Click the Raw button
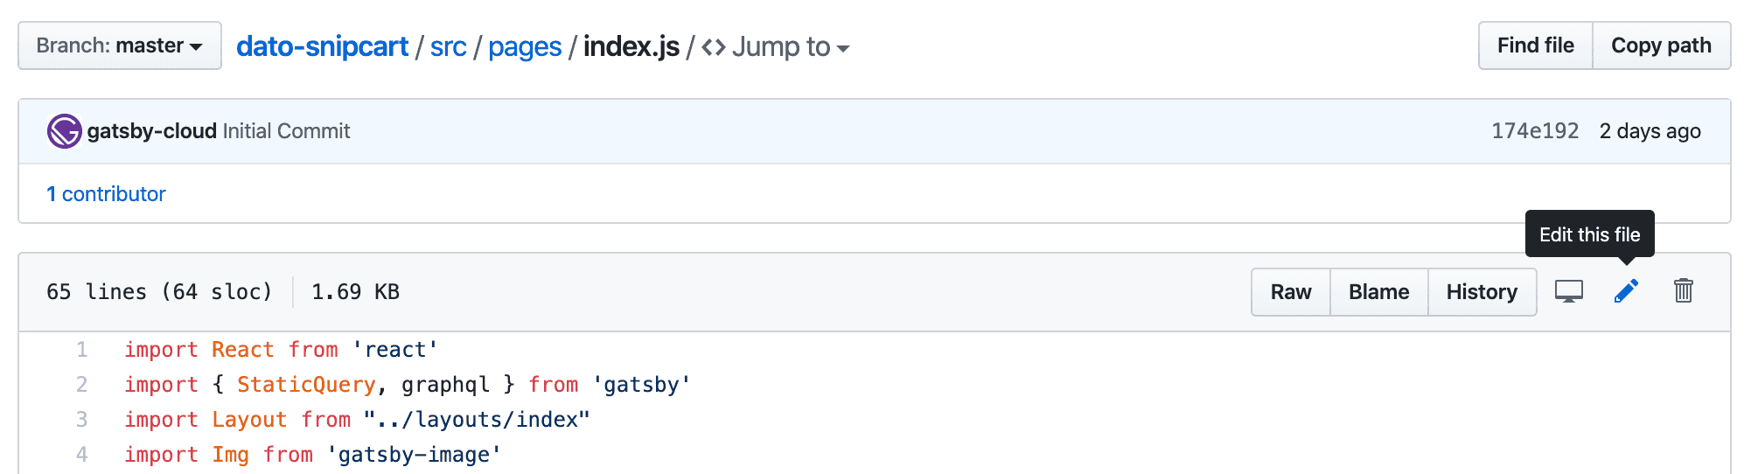 (x=1291, y=292)
